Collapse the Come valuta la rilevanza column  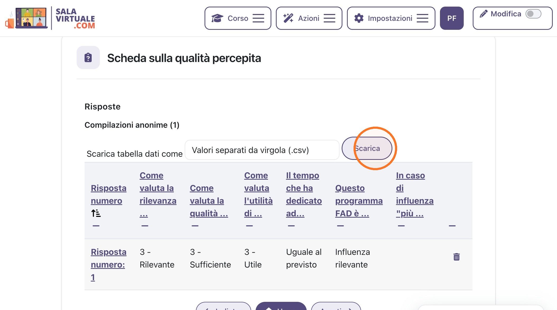[x=145, y=226]
